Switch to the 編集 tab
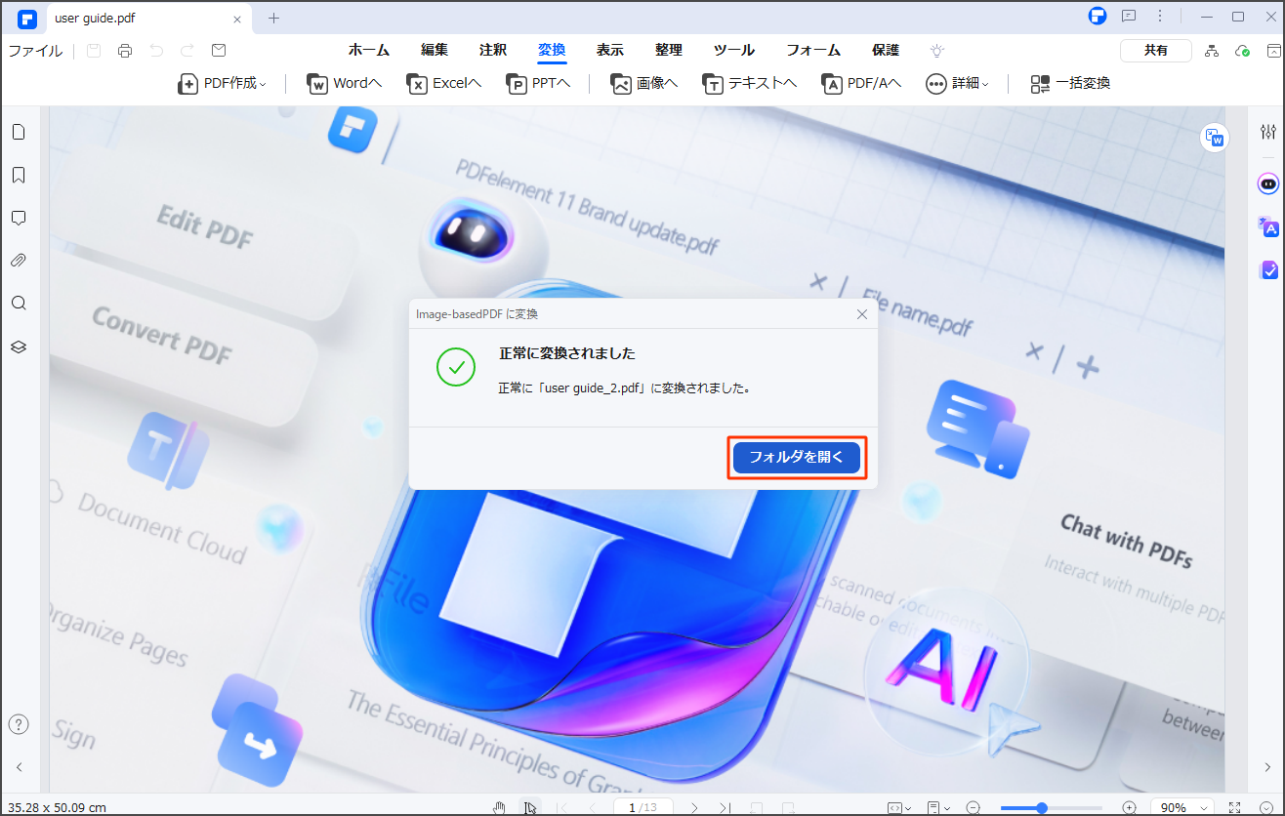Viewport: 1285px width, 816px height. (435, 51)
